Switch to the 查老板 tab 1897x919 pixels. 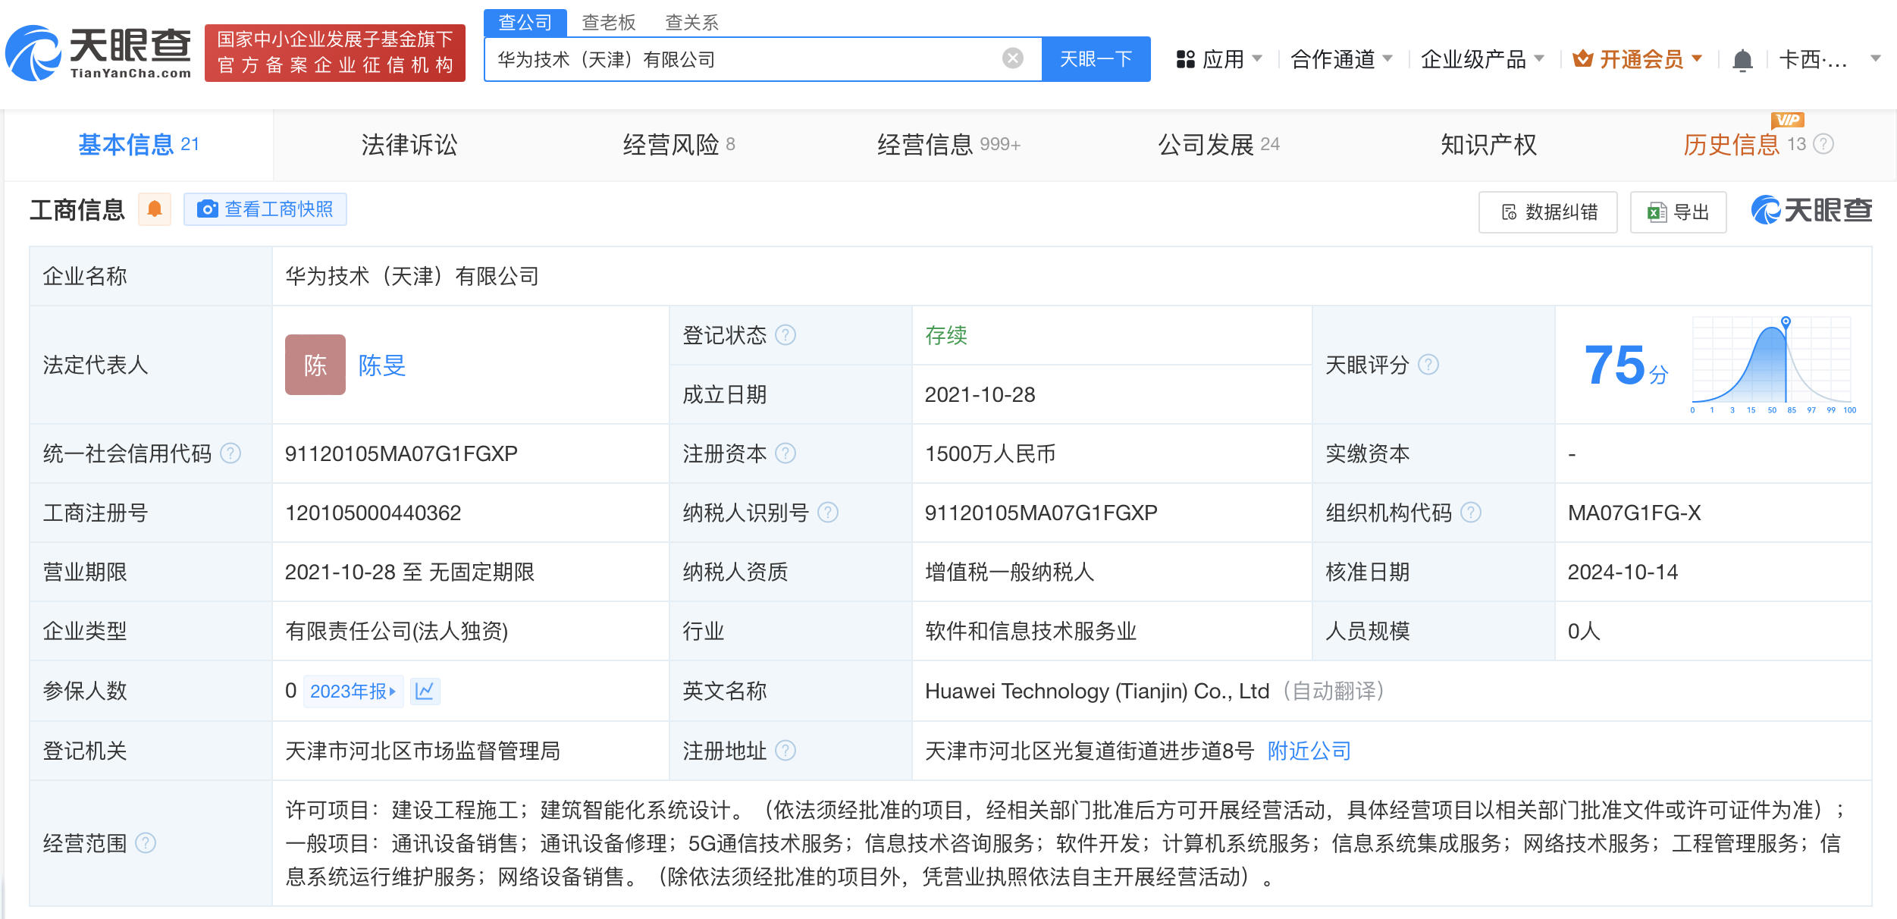pos(608,22)
